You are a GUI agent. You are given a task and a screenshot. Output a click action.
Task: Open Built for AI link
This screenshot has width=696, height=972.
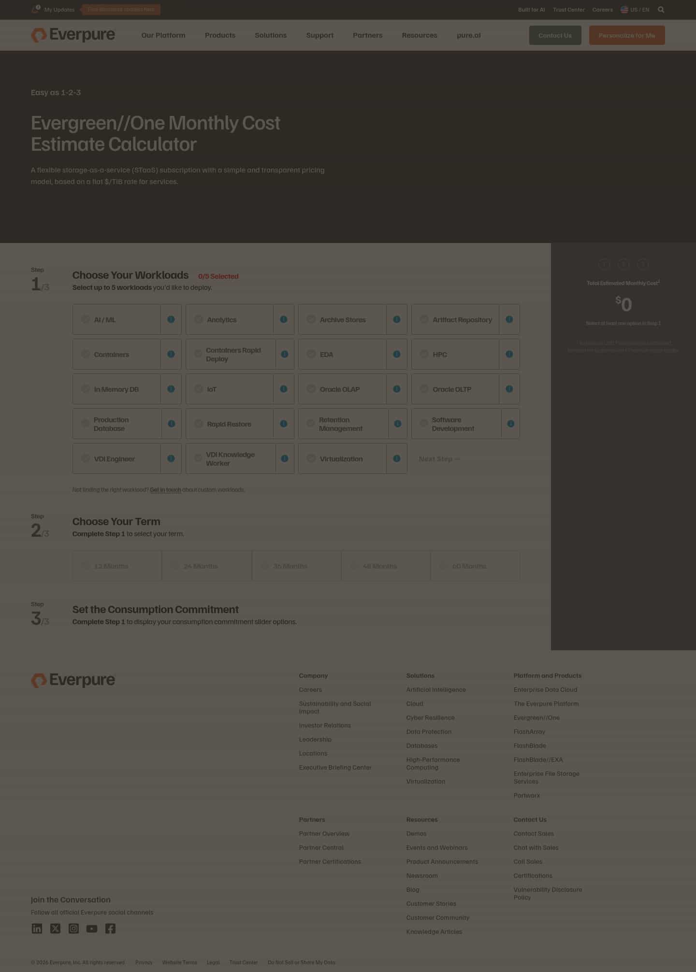pos(531,10)
